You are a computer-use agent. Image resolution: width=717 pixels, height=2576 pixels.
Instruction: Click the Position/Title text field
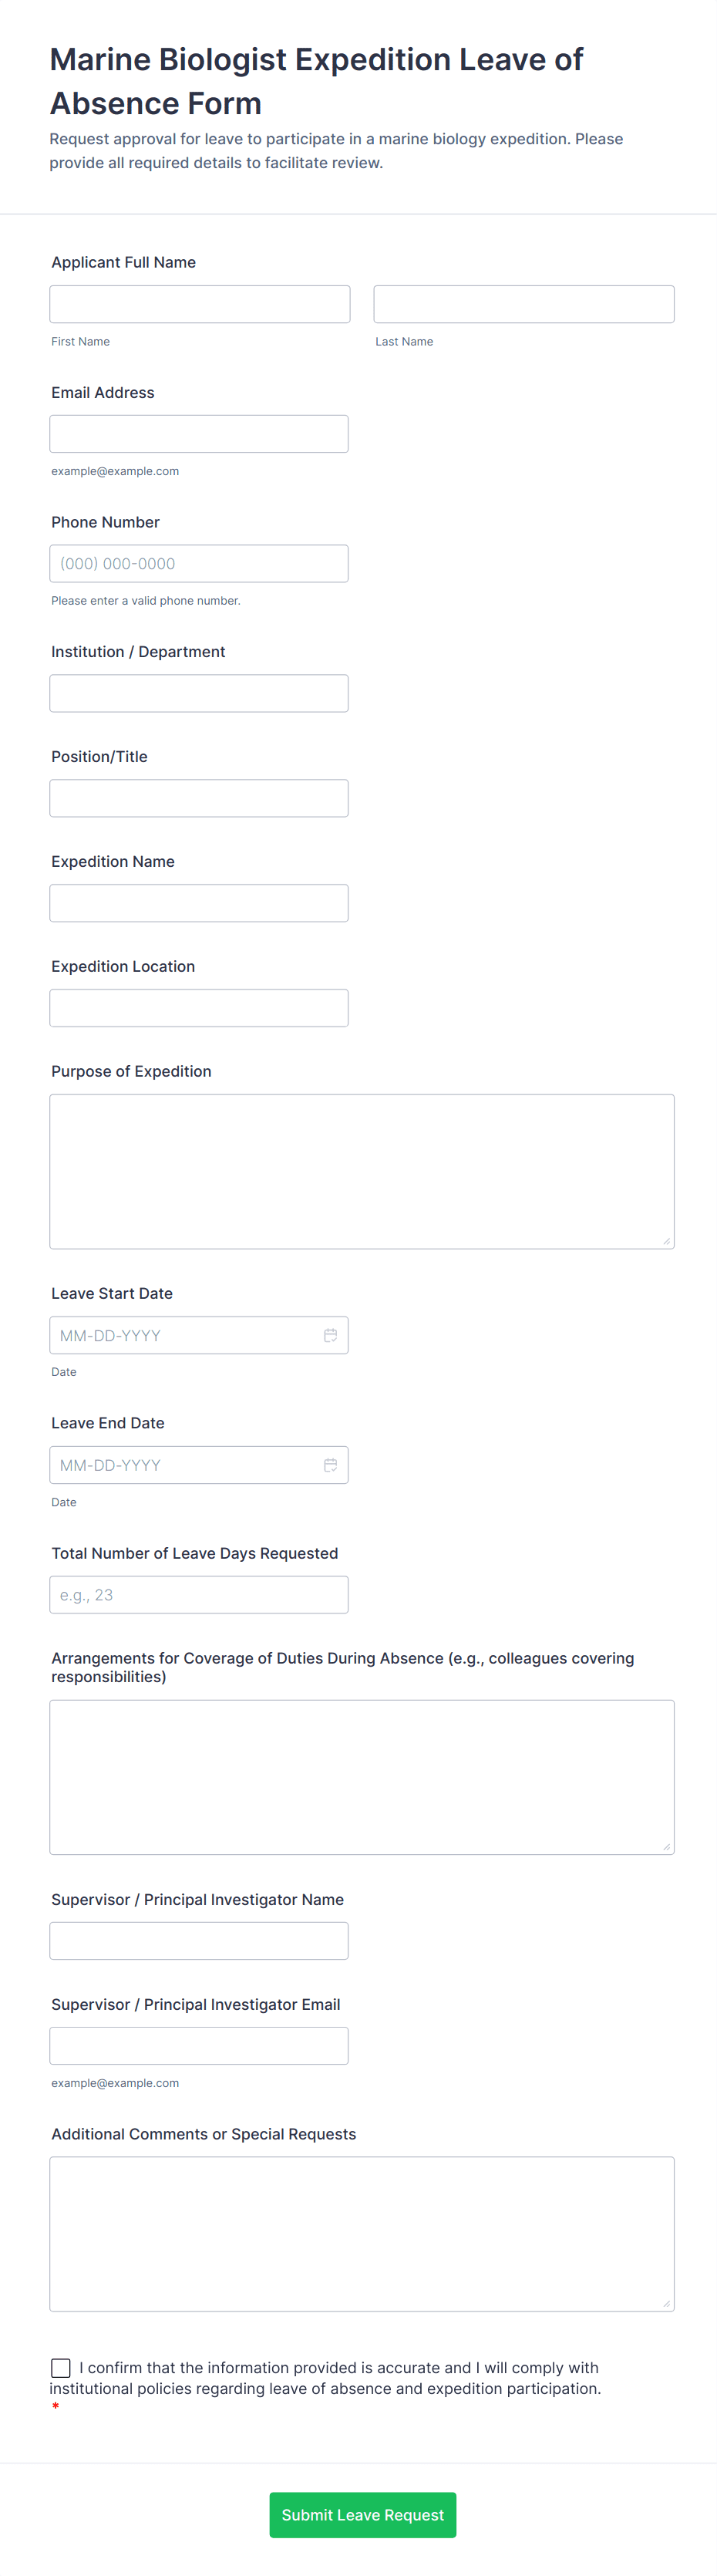tap(199, 798)
